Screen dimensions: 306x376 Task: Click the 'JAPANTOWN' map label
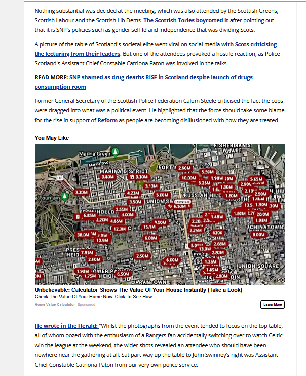tap(149, 282)
